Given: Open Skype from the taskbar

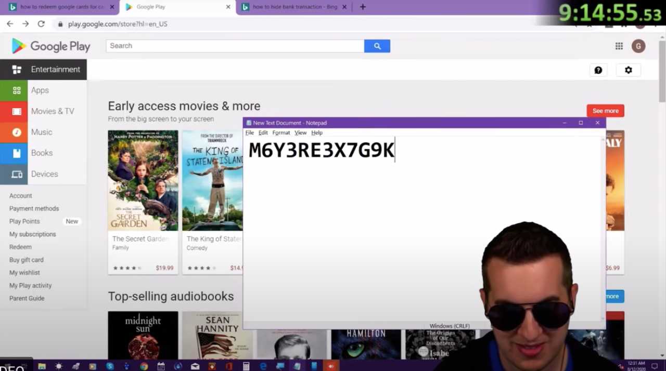Looking at the screenshot, I should (x=110, y=366).
